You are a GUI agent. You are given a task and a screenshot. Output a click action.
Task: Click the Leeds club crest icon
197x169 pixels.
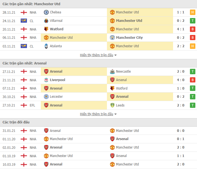pyautogui.click(x=112, y=105)
